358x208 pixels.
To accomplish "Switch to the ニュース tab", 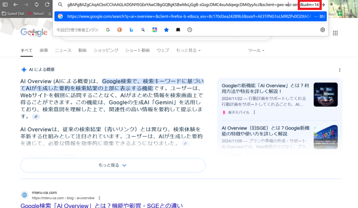I will pos(63,50).
